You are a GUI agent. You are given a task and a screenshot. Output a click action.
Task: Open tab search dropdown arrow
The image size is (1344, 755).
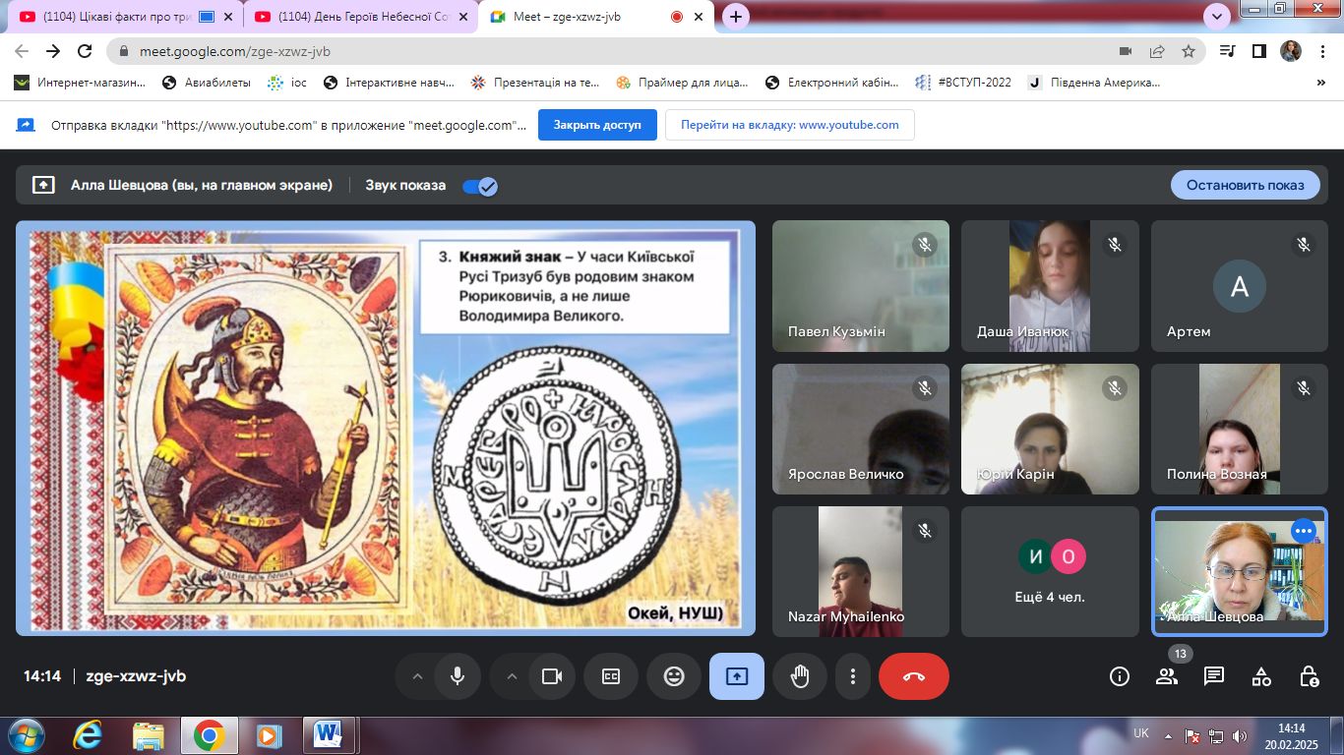[x=1217, y=17]
